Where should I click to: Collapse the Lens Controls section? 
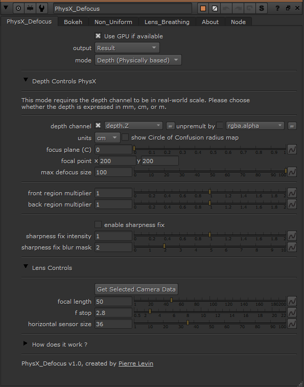coord(26,266)
